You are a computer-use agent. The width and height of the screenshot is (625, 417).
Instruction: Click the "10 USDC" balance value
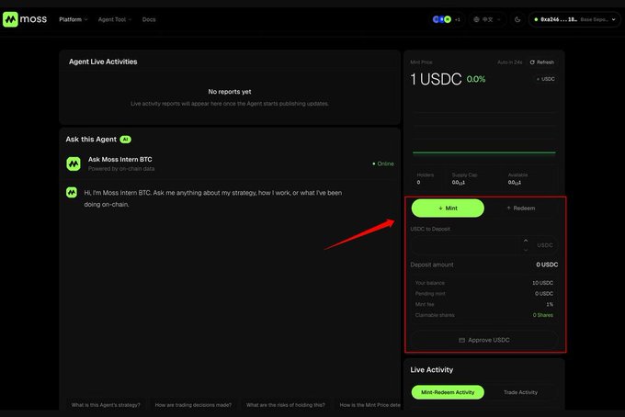(542, 283)
